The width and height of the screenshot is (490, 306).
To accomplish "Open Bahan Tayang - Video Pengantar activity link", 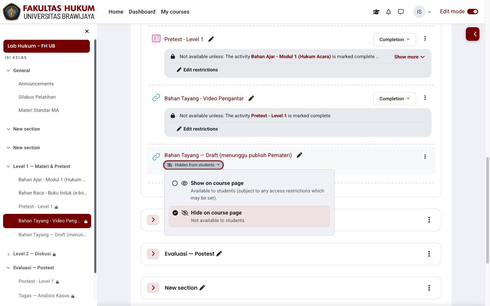I will (x=204, y=98).
